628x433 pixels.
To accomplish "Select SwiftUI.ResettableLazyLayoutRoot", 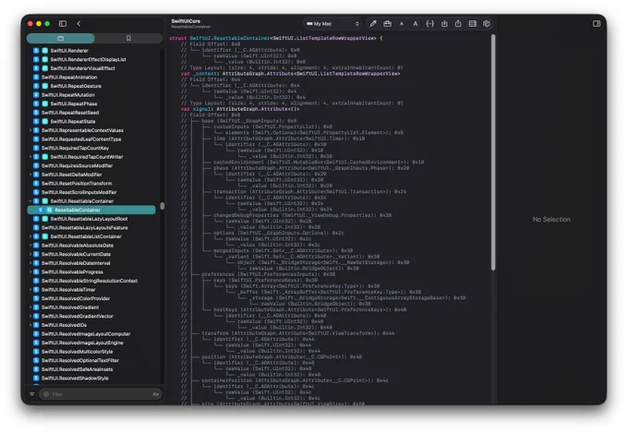I will pos(92,219).
